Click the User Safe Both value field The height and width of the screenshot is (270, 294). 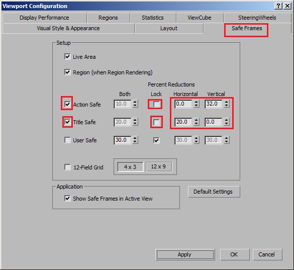(123, 140)
